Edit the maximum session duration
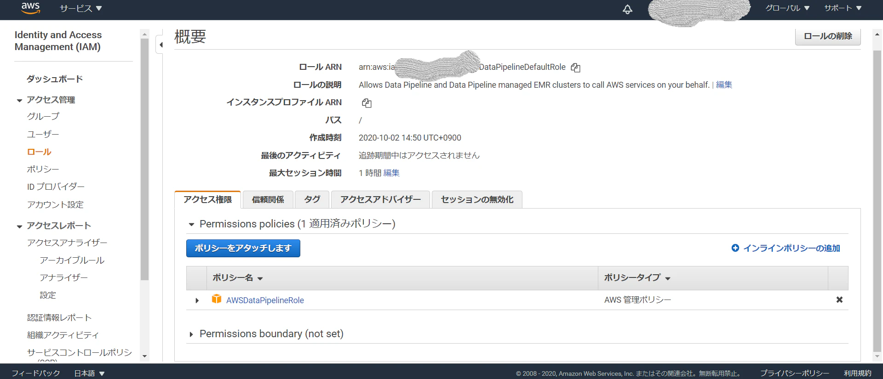The width and height of the screenshot is (883, 379). [391, 173]
